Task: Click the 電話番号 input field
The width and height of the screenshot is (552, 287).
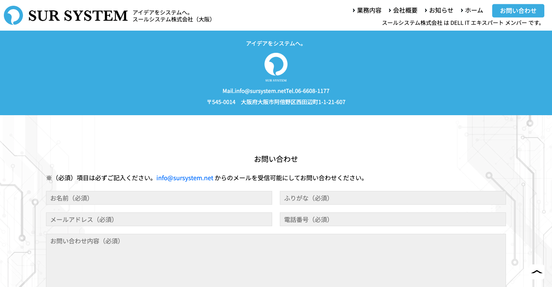Action: (x=393, y=219)
